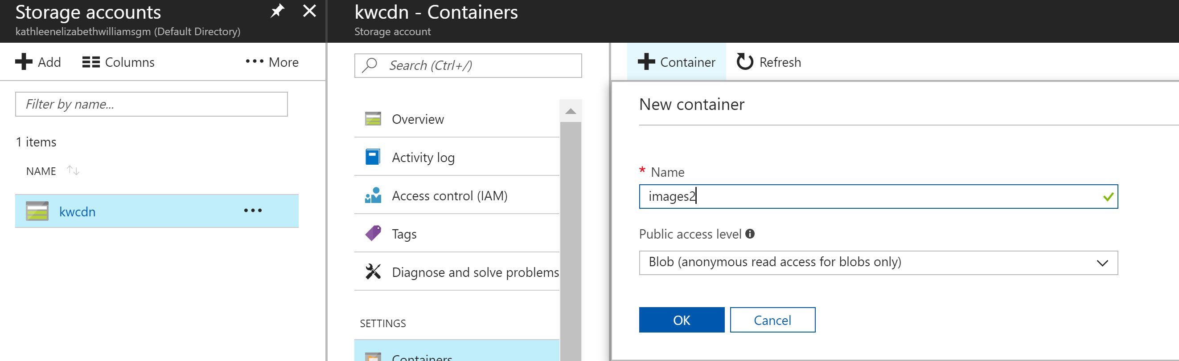
Task: Refresh the containers list
Action: tap(769, 62)
